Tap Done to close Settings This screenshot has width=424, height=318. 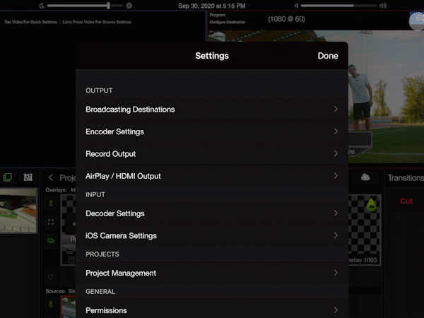(327, 56)
